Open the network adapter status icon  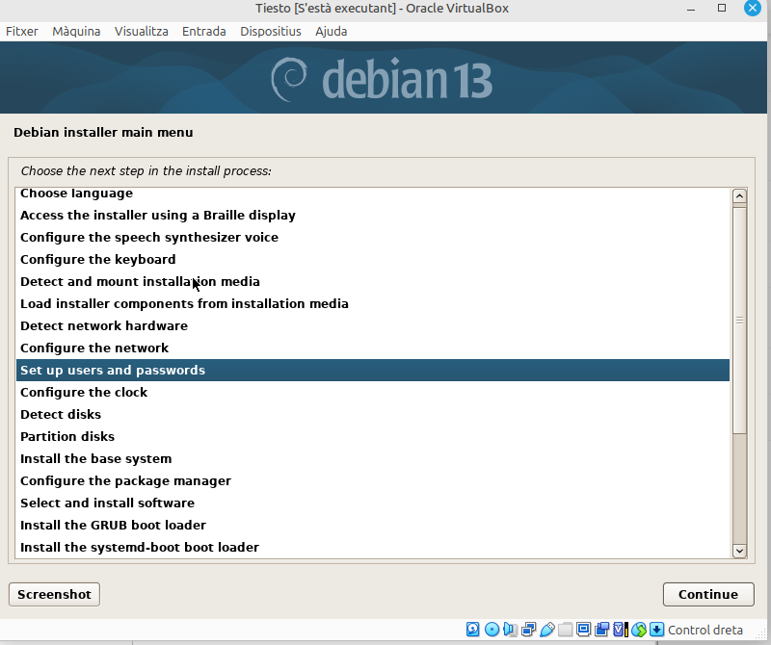[529, 630]
